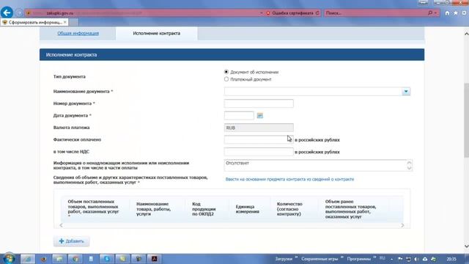This screenshot has width=469, height=264.
Task: Switch to Общая информация tab
Action: pos(78,33)
